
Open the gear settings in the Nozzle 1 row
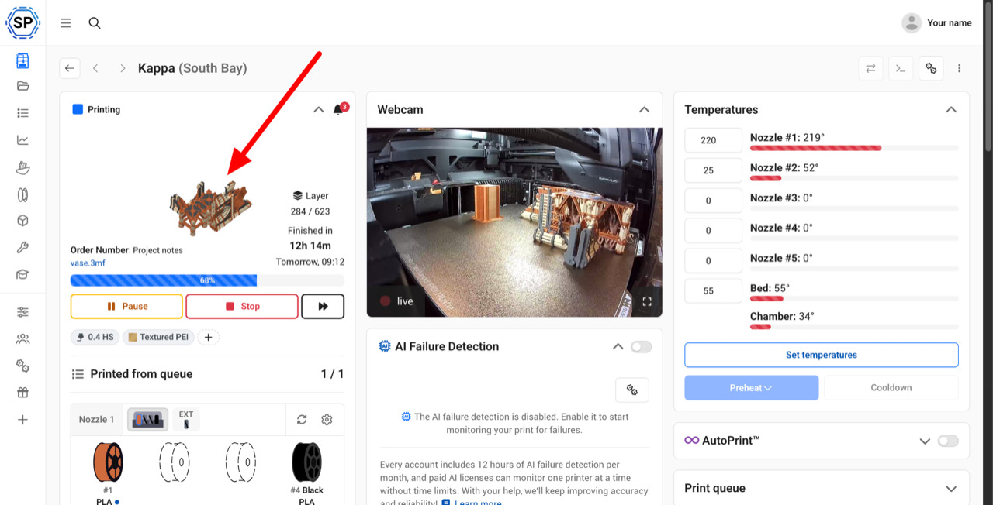[x=327, y=420]
